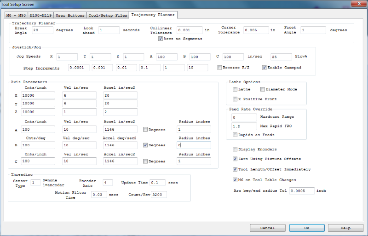
Task: Select the User Buttons tab
Action: coord(70,15)
